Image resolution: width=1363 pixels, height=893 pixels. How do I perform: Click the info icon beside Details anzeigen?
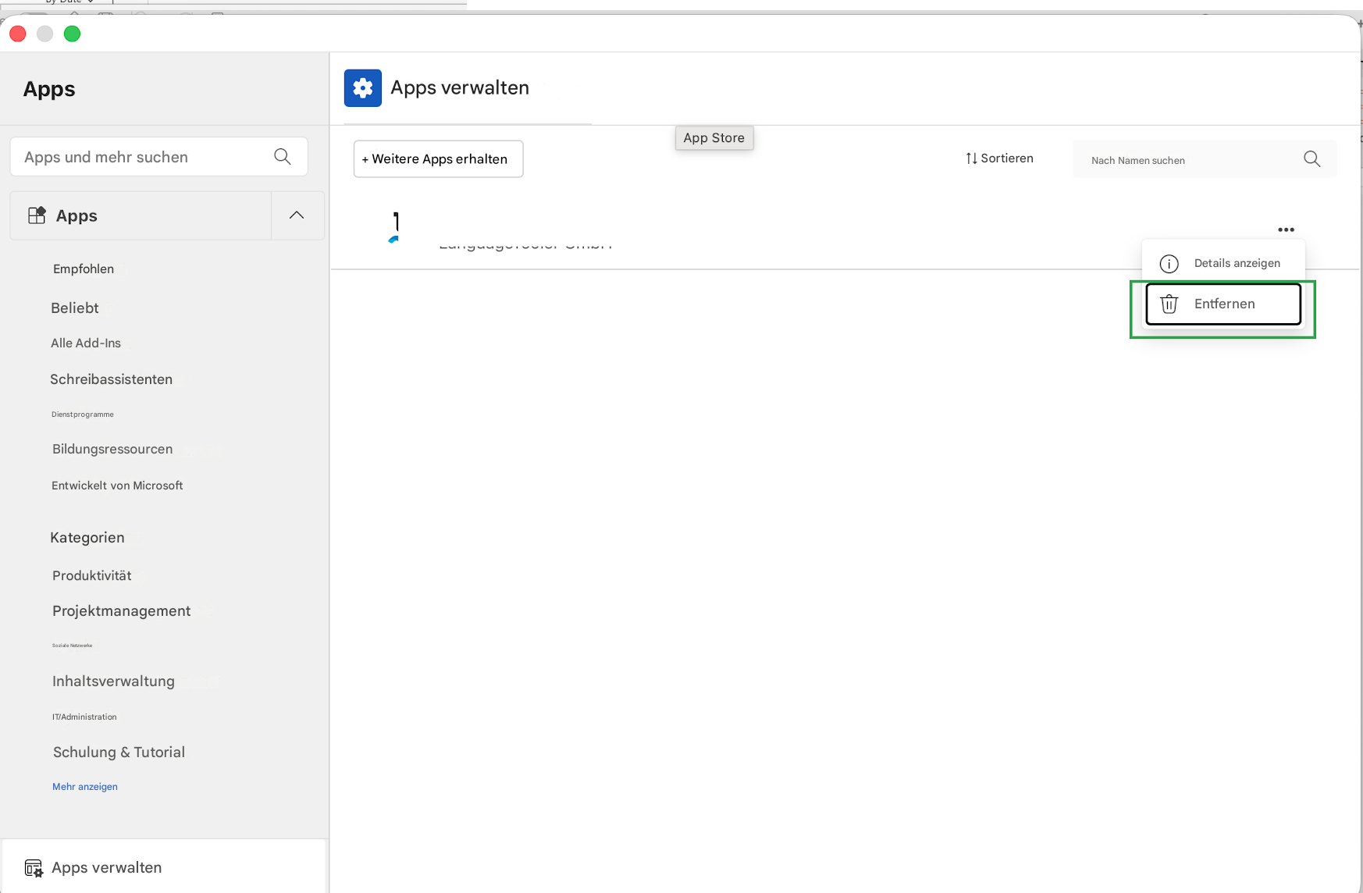1169,264
